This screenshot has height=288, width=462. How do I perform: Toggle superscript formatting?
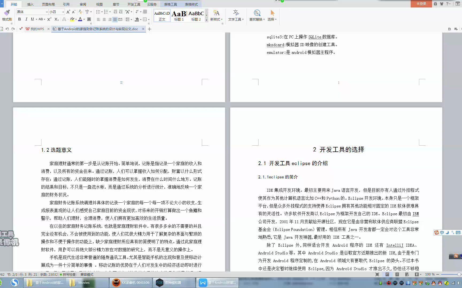(49, 19)
